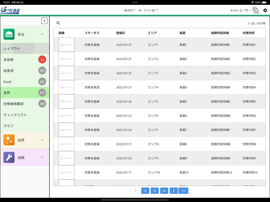This screenshot has height=202, width=270.
Task: Open the settings gear icon
Action: click(265, 10)
